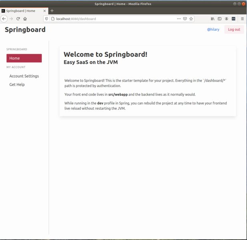Image resolution: width=247 pixels, height=240 pixels.
Task: Open the Firefox home page icon
Action: pos(25,19)
